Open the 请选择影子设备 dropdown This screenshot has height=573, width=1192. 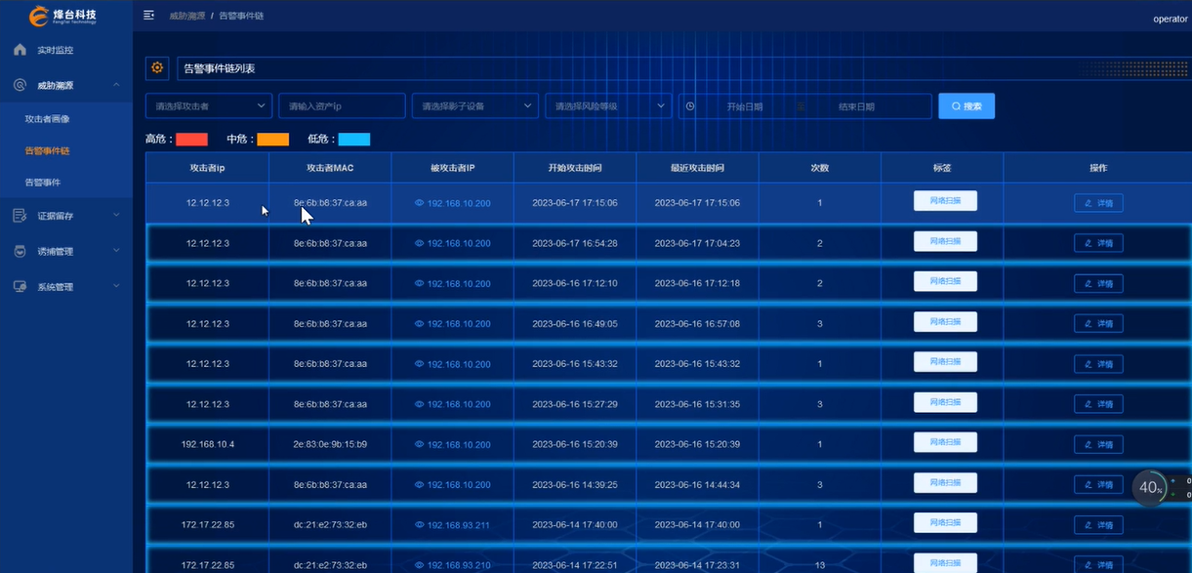tap(475, 106)
